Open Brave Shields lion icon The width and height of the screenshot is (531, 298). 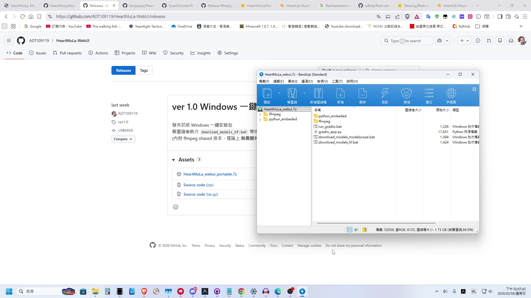pyautogui.click(x=407, y=17)
